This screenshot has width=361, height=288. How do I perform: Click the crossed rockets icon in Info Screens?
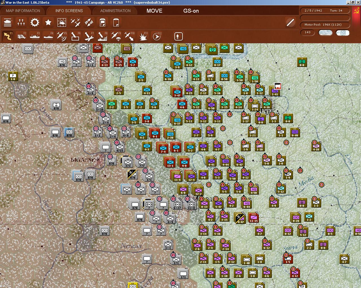pos(89,22)
